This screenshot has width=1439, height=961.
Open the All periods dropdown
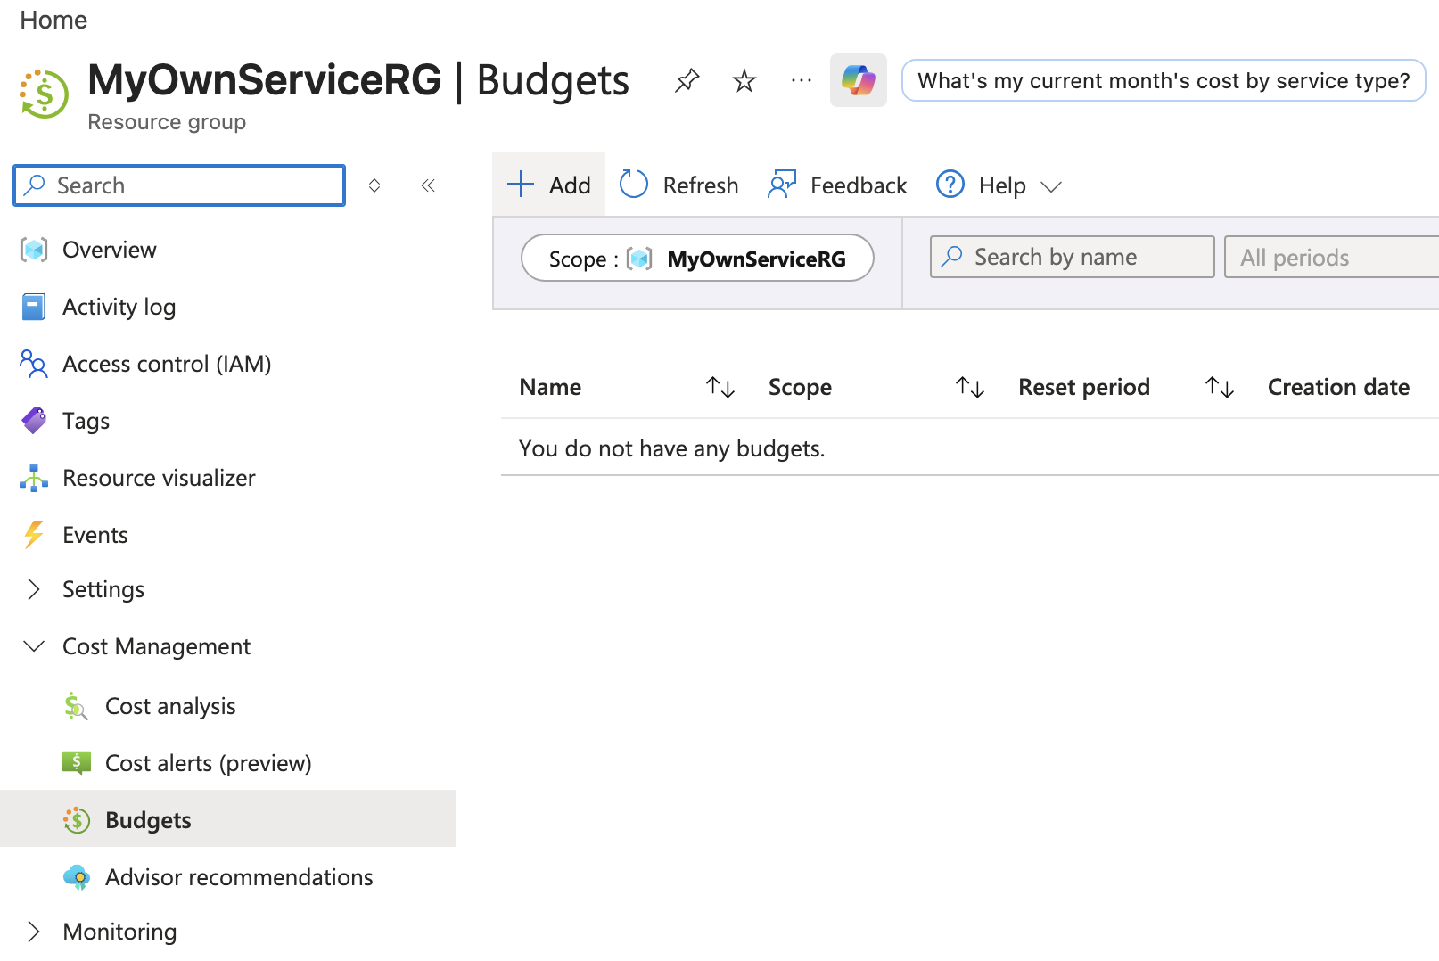[1331, 257]
